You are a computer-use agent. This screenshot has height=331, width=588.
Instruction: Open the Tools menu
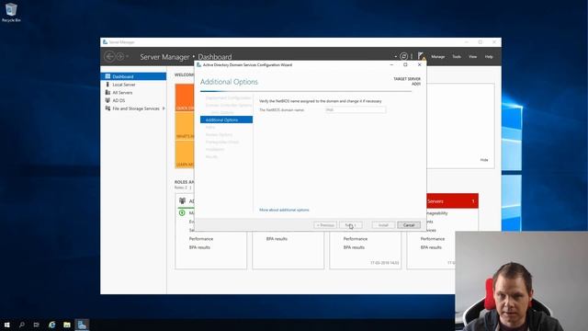tap(457, 57)
